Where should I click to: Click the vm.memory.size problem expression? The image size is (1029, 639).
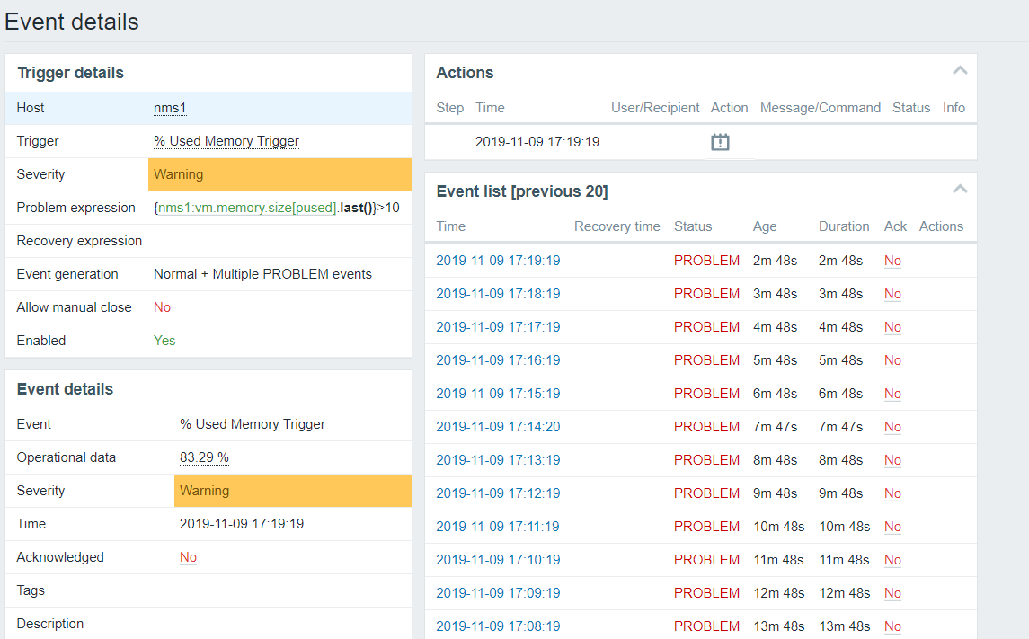click(x=247, y=208)
